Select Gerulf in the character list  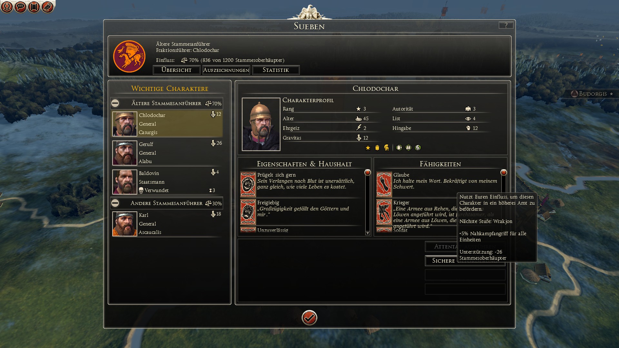(x=167, y=153)
